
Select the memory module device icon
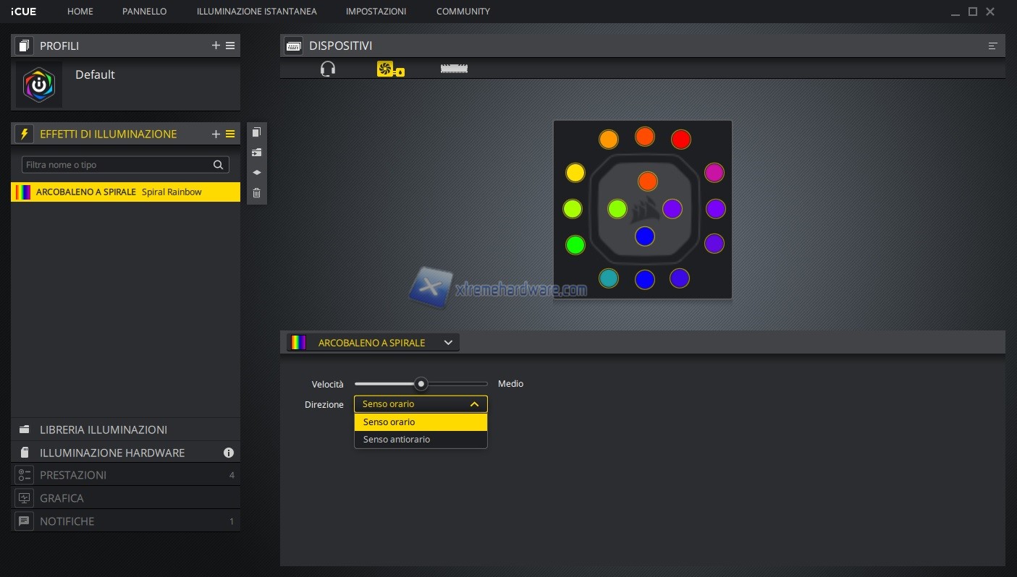pyautogui.click(x=454, y=69)
